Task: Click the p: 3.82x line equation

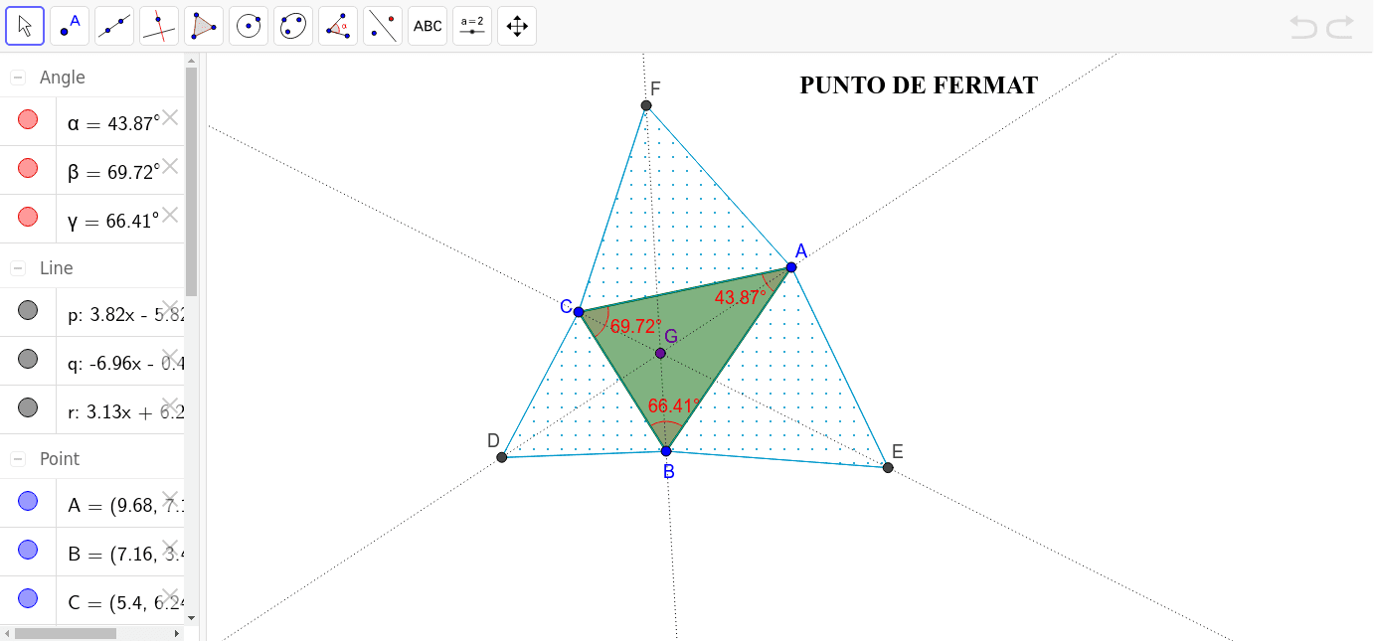Action: click(125, 315)
